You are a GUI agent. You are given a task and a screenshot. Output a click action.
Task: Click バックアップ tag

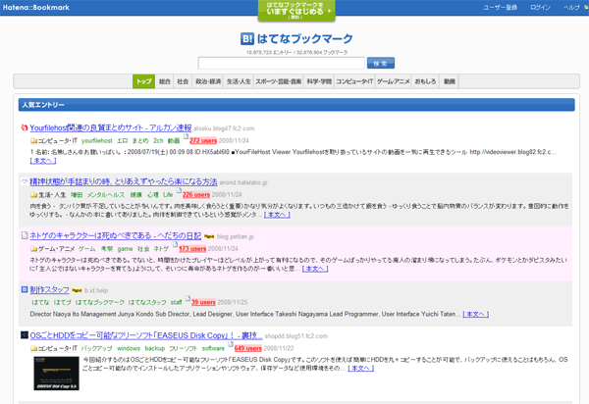point(96,348)
